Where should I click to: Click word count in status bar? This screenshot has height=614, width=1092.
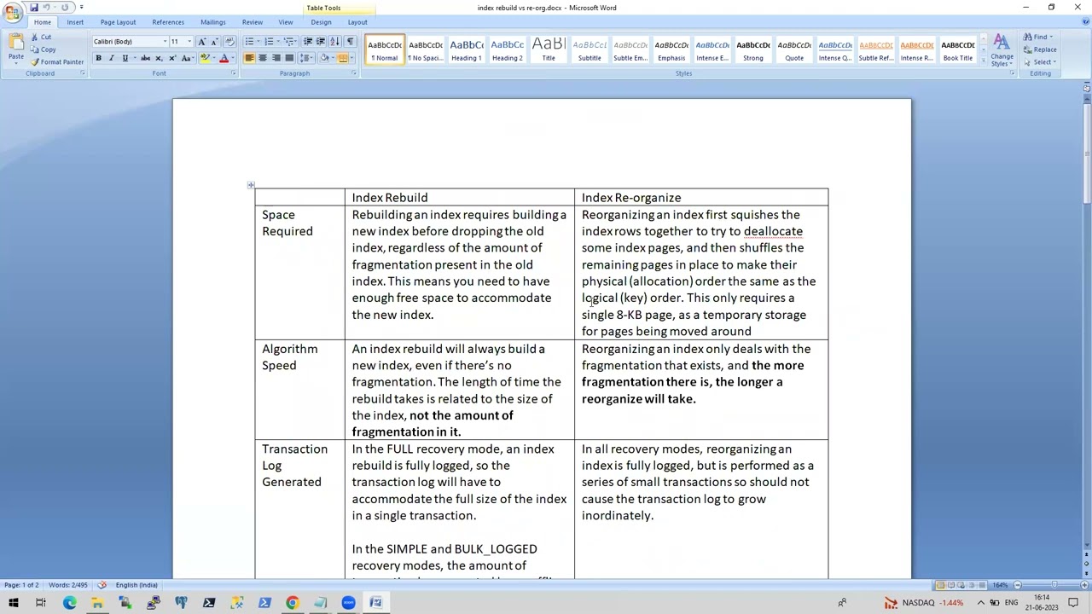[x=68, y=585]
